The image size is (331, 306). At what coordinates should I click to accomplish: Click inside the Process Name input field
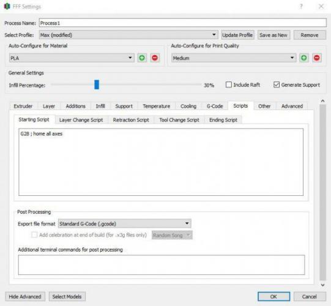(x=182, y=23)
